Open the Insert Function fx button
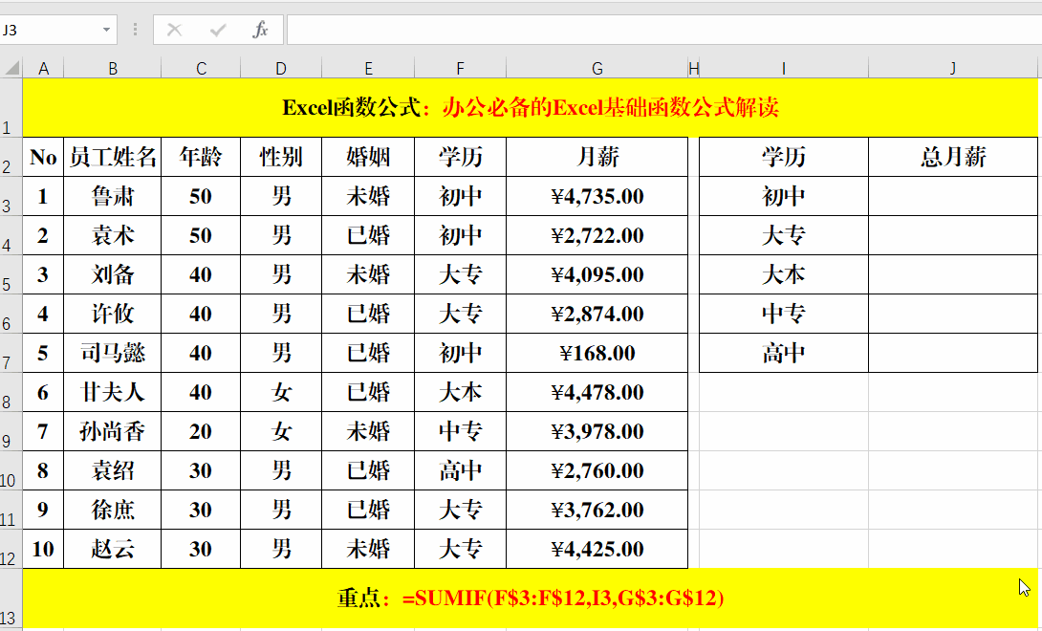This screenshot has height=631, width=1042. point(260,30)
